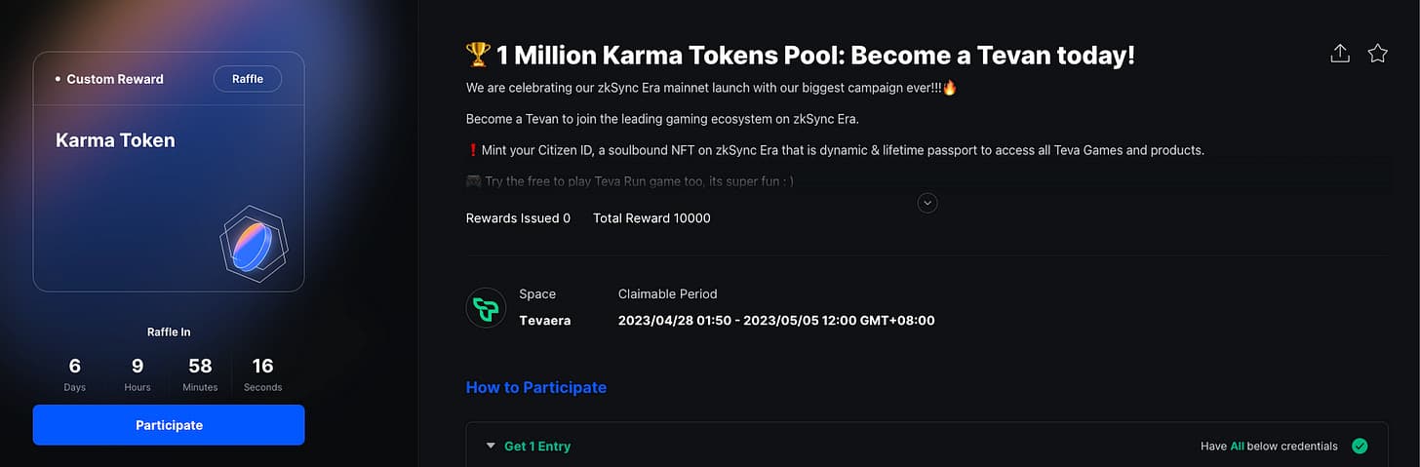The height and width of the screenshot is (467, 1420).
Task: Collapse the Get 1 Entry section
Action: click(x=491, y=447)
